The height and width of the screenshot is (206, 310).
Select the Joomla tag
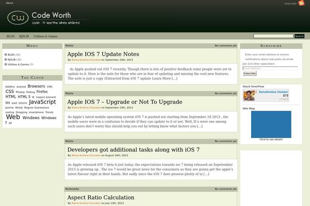(x=9, y=108)
